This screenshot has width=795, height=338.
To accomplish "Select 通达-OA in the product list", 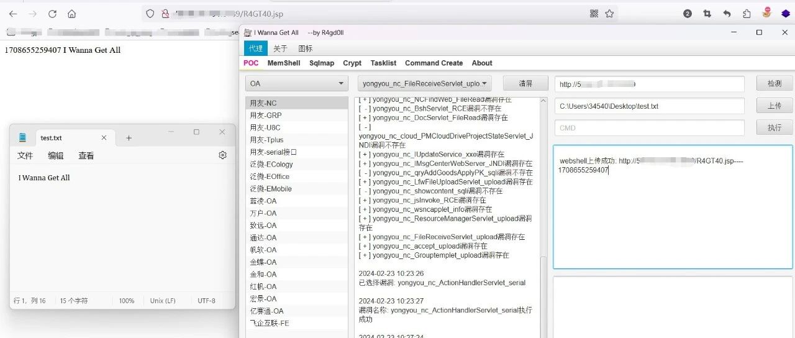I will [297, 237].
